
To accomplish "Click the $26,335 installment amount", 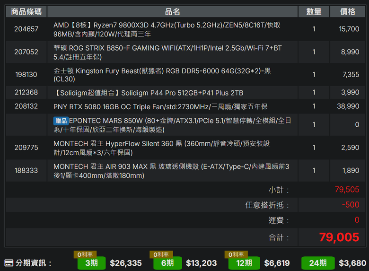I will tap(126, 263).
